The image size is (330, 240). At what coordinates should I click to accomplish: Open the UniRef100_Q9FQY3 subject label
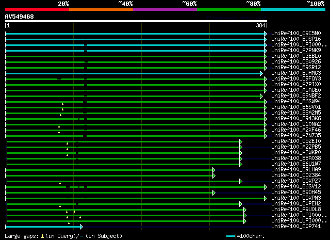(296, 79)
